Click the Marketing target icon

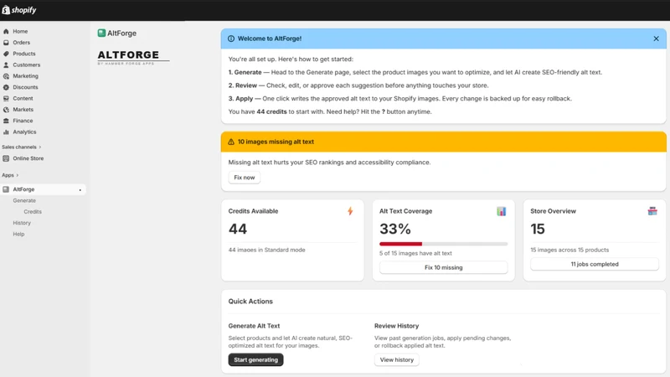[x=6, y=76]
